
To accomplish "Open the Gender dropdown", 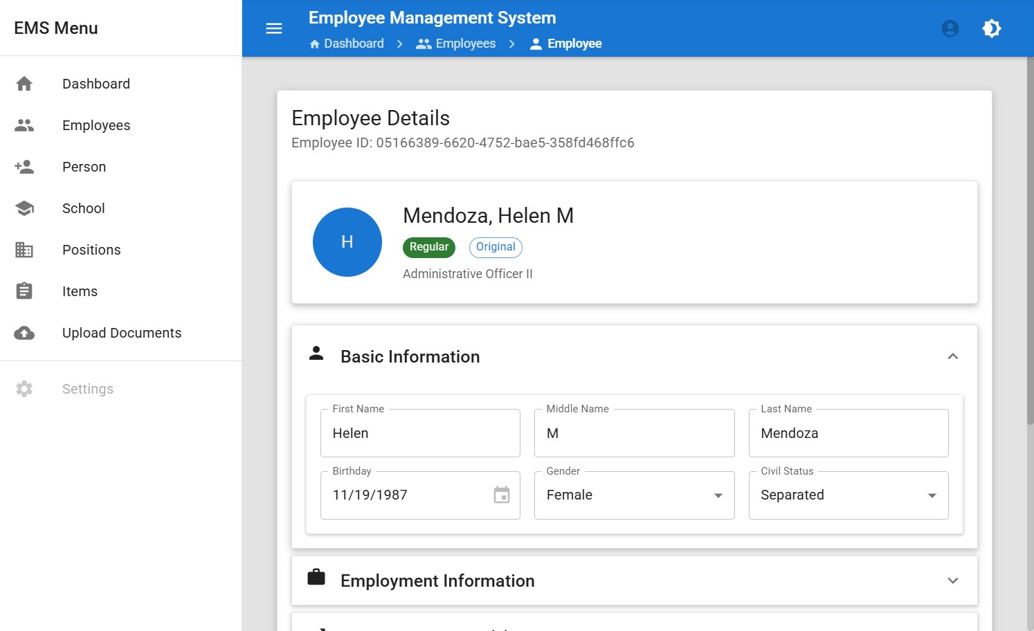I will click(x=634, y=495).
